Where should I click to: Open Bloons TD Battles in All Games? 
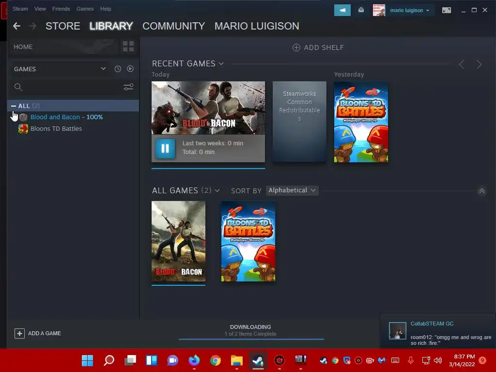pyautogui.click(x=248, y=241)
